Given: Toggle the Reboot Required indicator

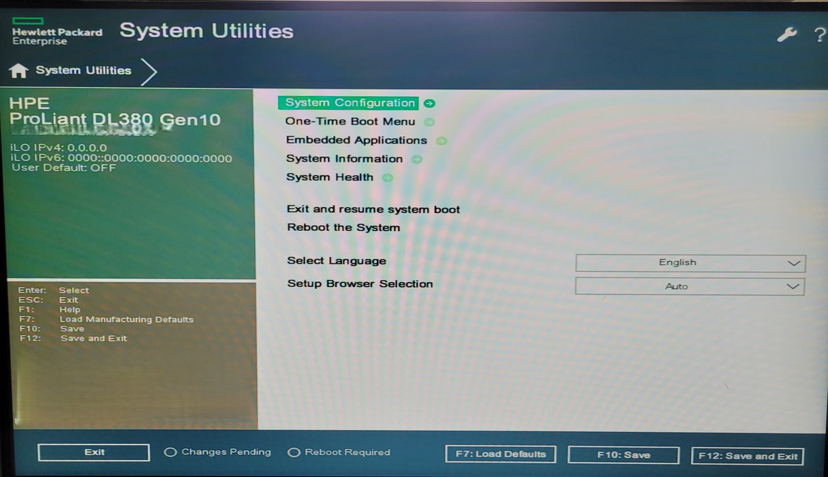Looking at the screenshot, I should 294,452.
